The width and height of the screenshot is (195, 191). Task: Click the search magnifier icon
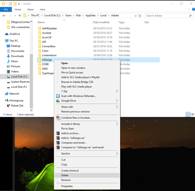pos(190,16)
